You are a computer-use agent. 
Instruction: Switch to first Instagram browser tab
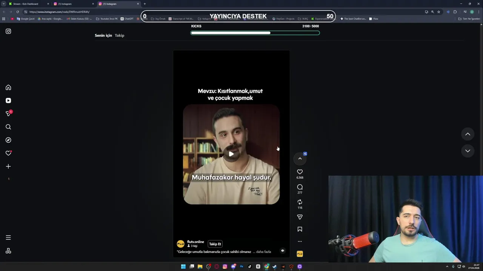click(x=74, y=4)
